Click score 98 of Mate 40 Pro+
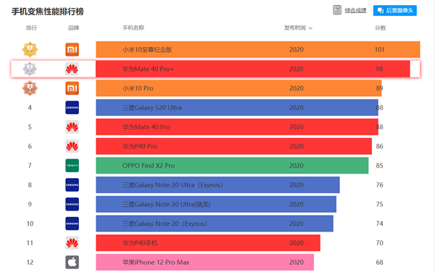Screen dimensions: 435x272 tap(379, 69)
